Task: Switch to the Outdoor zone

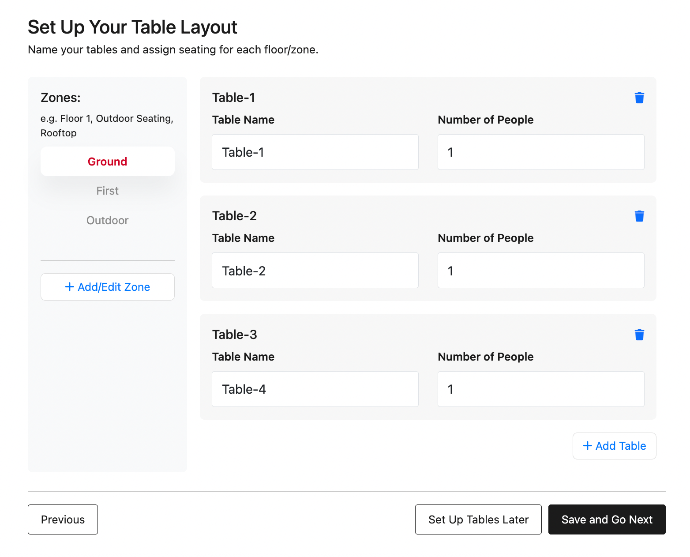Action: [x=107, y=220]
